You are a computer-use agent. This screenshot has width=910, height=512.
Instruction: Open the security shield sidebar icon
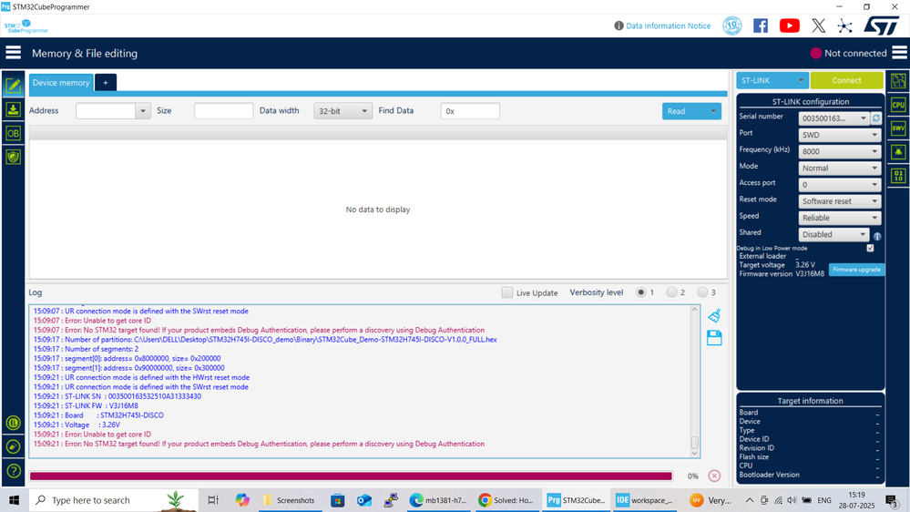tap(13, 157)
